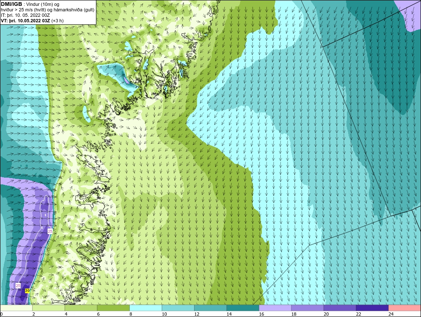
Task: Click the IT initial time line
Action: point(25,15)
